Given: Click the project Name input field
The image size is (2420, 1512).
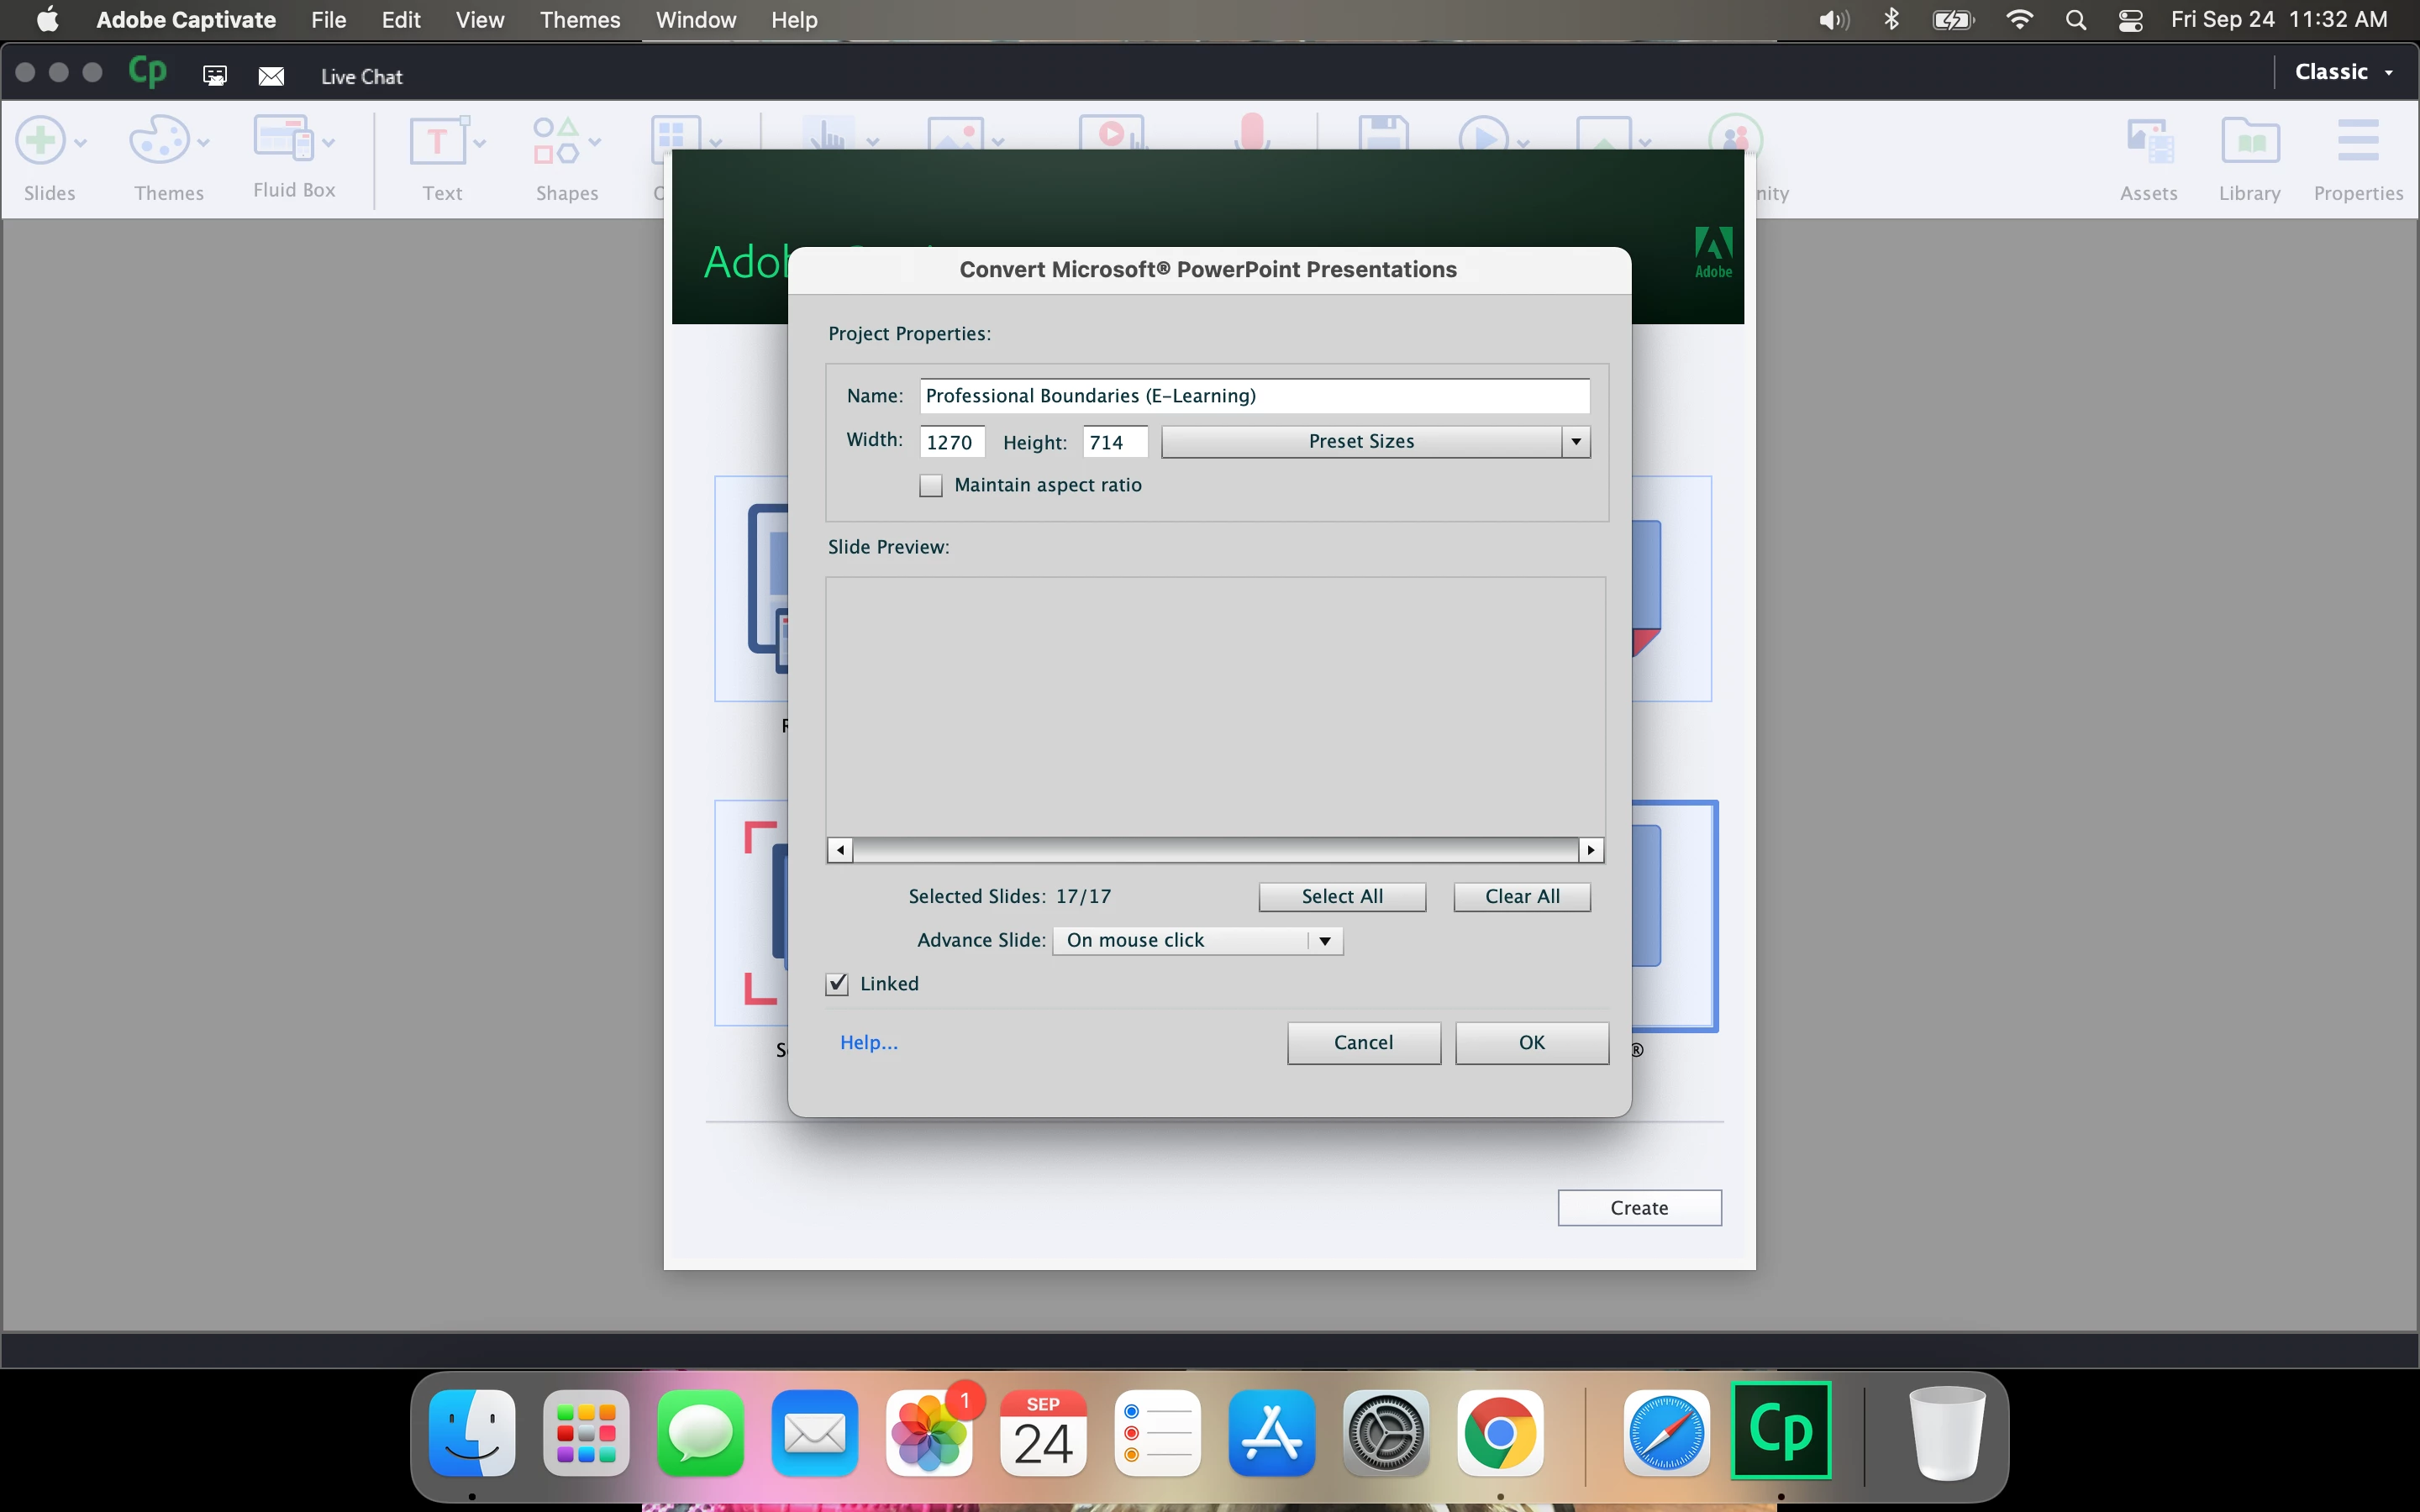Looking at the screenshot, I should click(1253, 396).
